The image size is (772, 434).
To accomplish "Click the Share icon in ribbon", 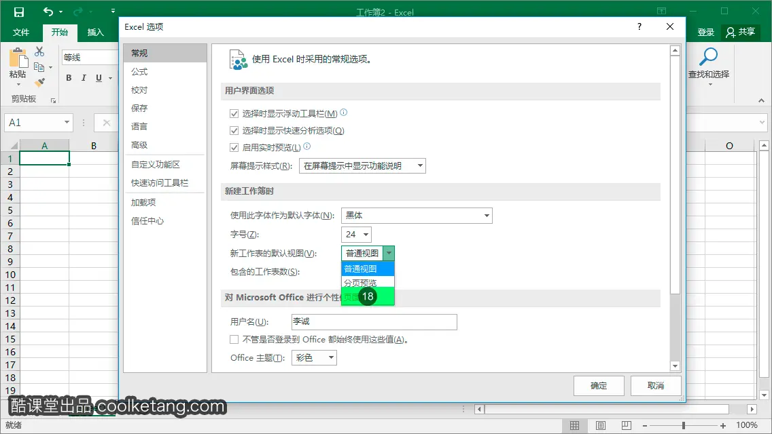I will [731, 33].
